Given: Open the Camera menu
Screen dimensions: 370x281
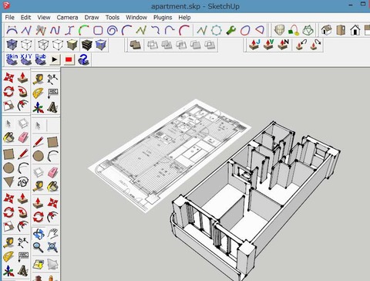Looking at the screenshot, I should [x=67, y=18].
